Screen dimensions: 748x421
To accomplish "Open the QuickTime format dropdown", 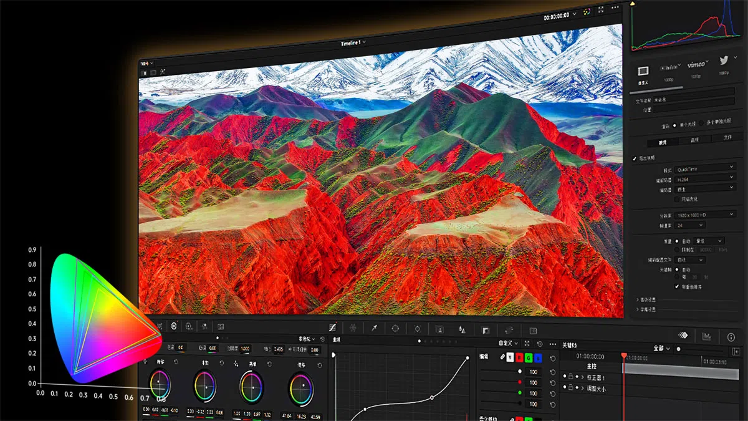I will click(x=703, y=168).
